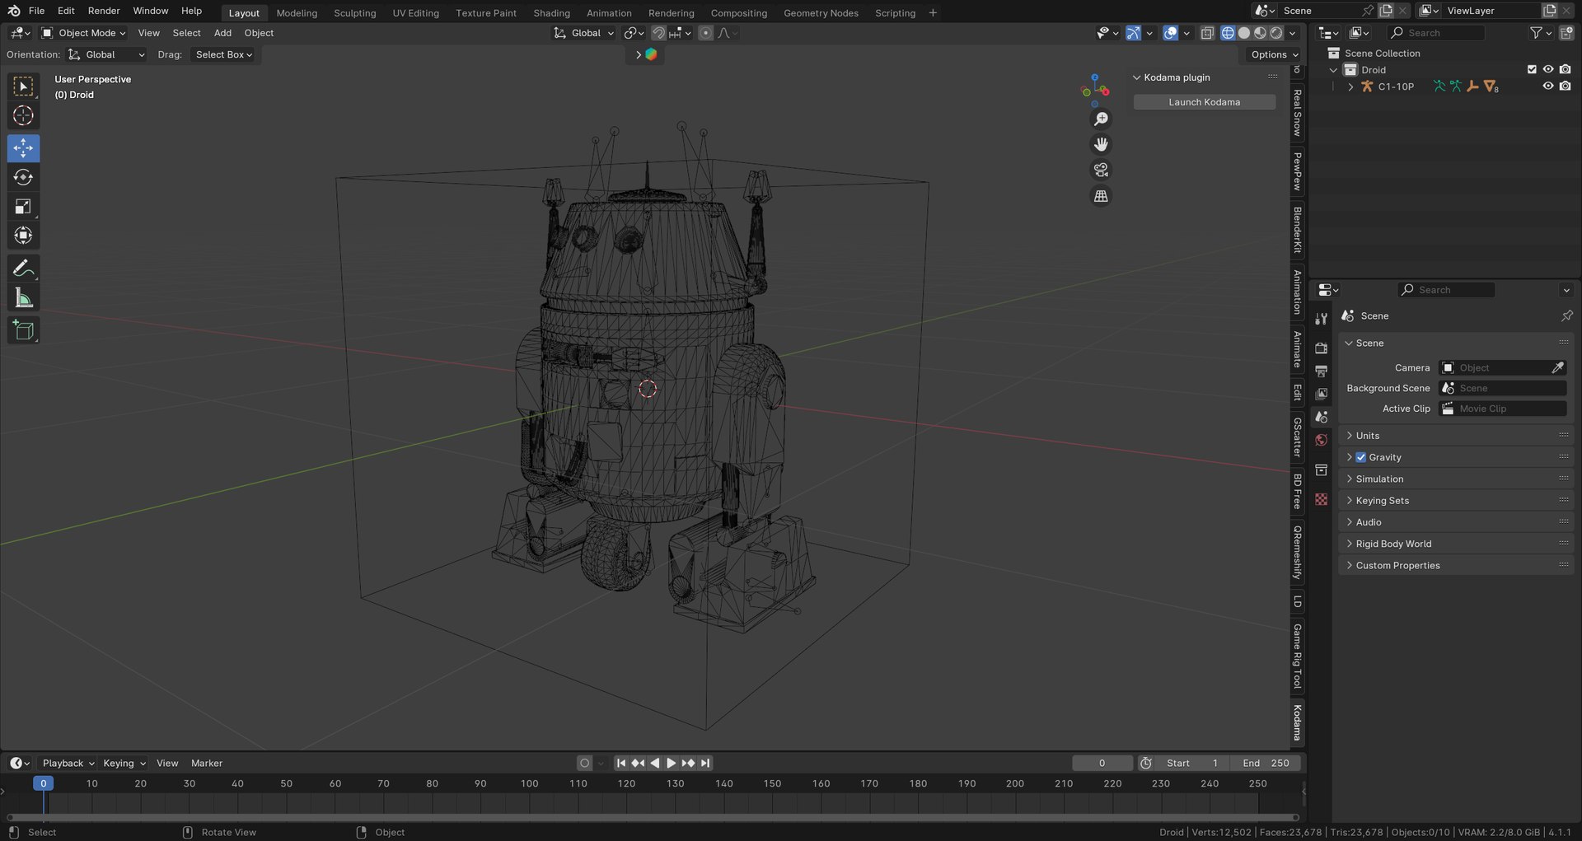The width and height of the screenshot is (1582, 841).
Task: Toggle auto keying record button
Action: 585,764
